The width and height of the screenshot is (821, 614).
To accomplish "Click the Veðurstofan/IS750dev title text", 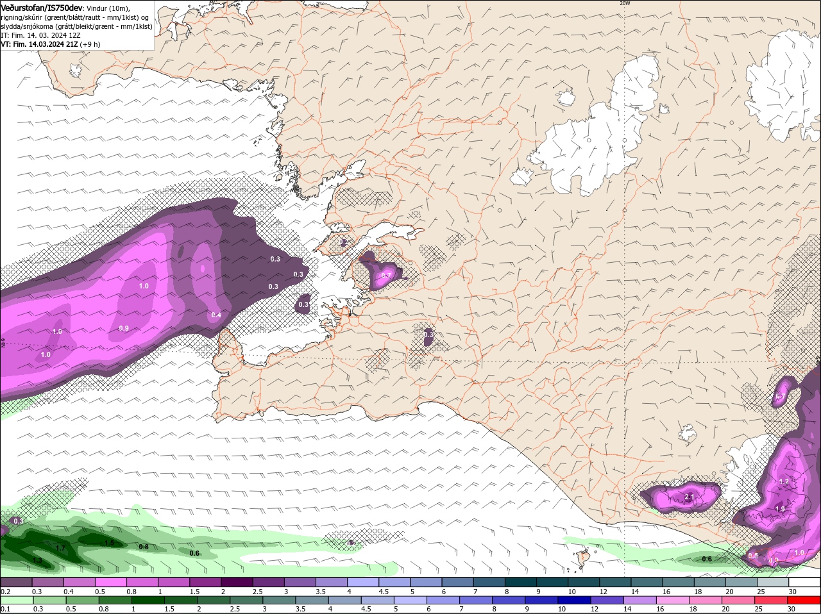I will click(41, 7).
